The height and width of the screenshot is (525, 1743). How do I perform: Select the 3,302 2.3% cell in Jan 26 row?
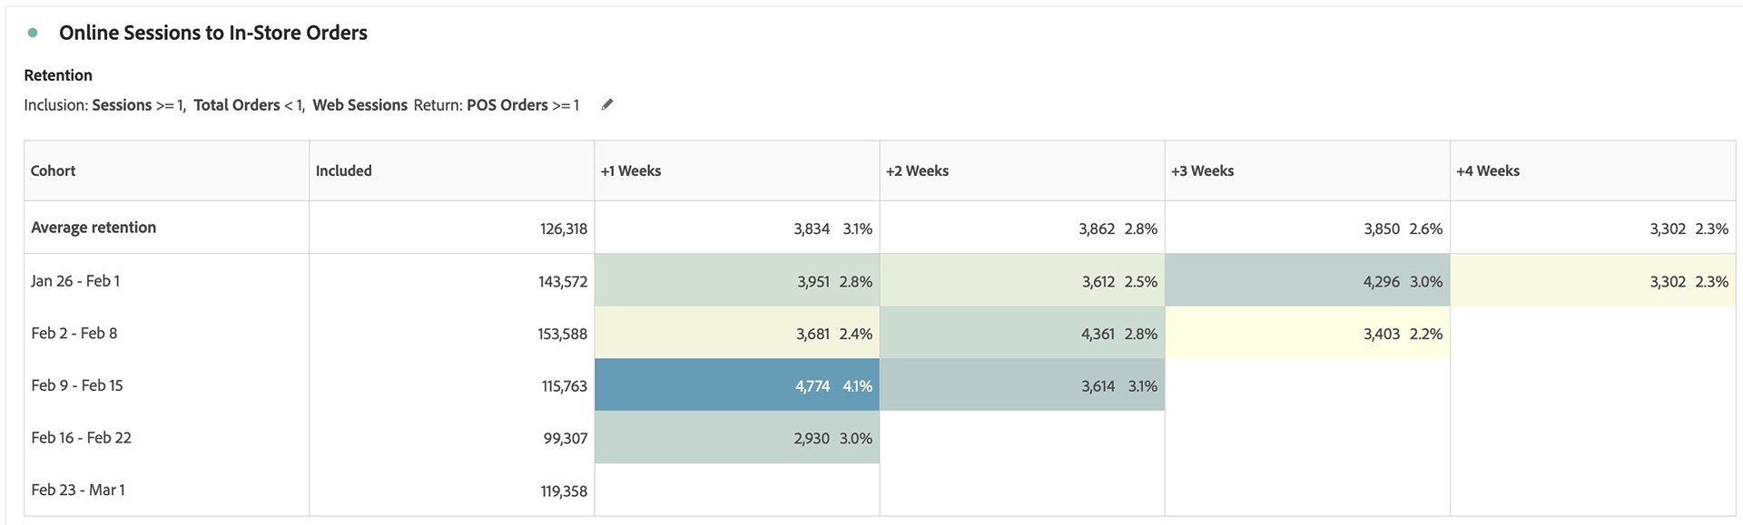1592,281
